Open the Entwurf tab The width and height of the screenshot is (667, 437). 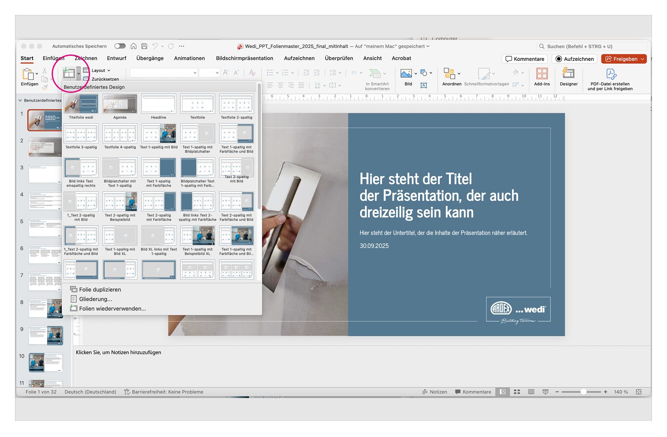tap(116, 58)
